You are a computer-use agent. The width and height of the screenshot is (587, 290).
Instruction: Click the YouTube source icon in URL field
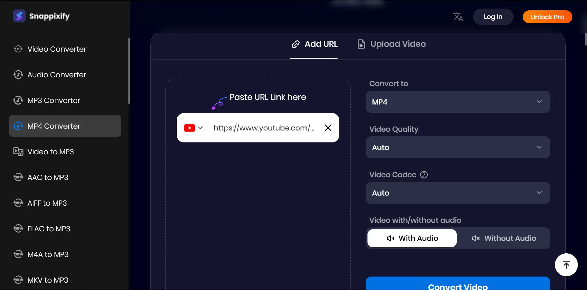190,128
